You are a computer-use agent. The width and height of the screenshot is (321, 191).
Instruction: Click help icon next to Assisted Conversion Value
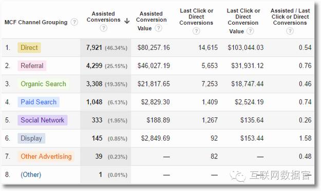point(158,28)
